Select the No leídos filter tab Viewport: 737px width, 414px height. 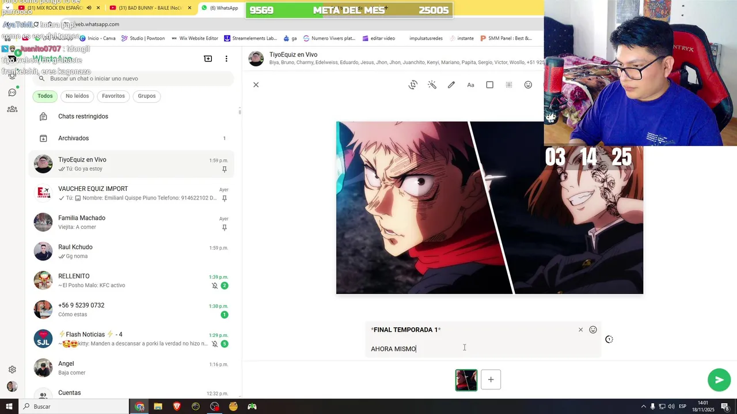[x=77, y=96]
